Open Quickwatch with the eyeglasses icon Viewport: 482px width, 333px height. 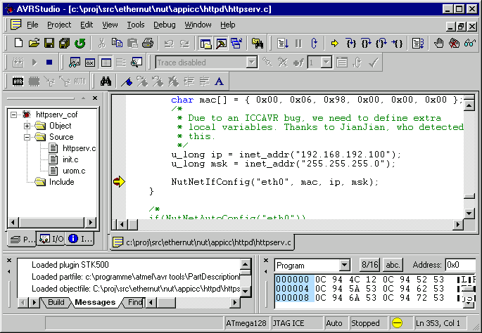click(470, 43)
